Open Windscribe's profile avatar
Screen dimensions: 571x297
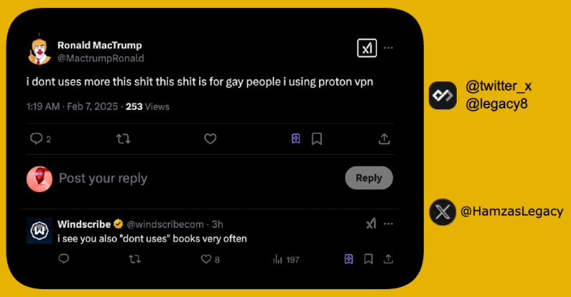pyautogui.click(x=39, y=231)
